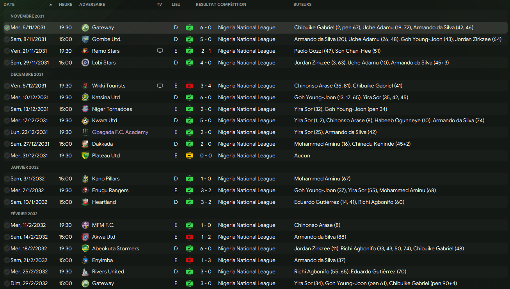
Task: Click Katsina Utd club badge
Action: 85,97
